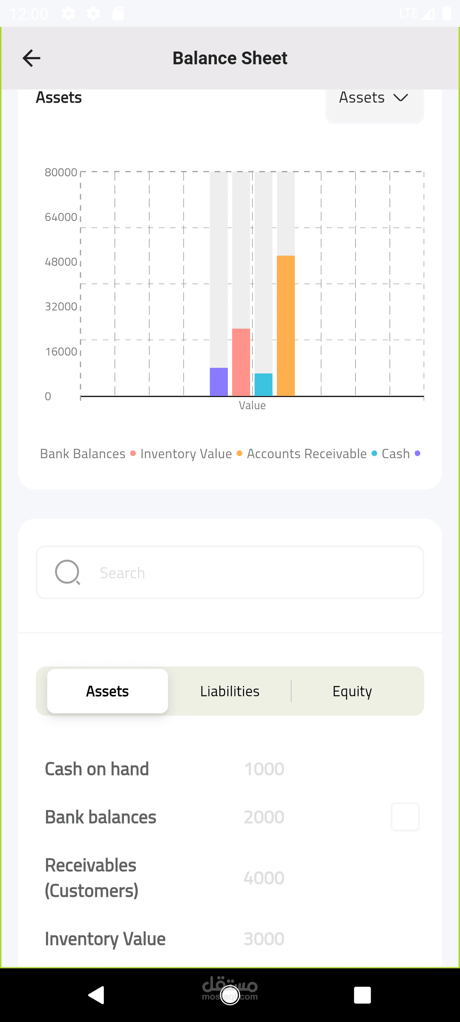The width and height of the screenshot is (460, 1022).
Task: Select the Inventory Value row
Action: (x=105, y=939)
